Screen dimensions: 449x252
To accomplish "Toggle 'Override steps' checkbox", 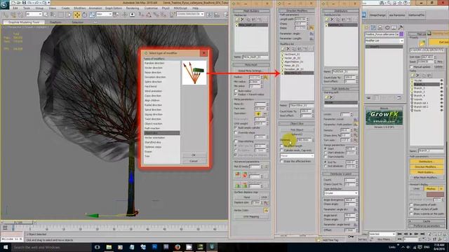I will pos(236,132).
